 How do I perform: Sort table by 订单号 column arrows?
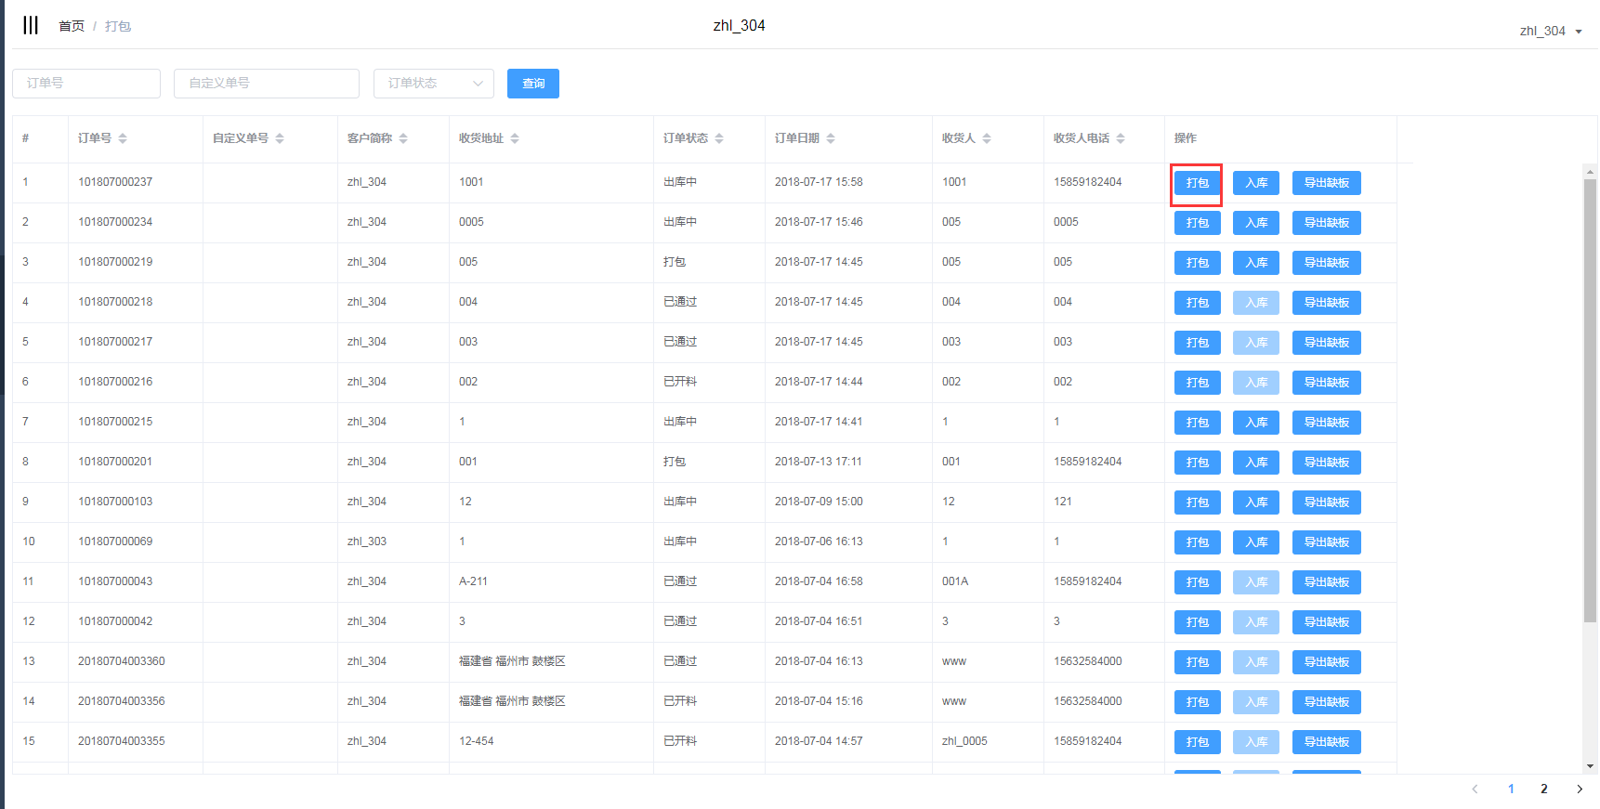point(123,138)
